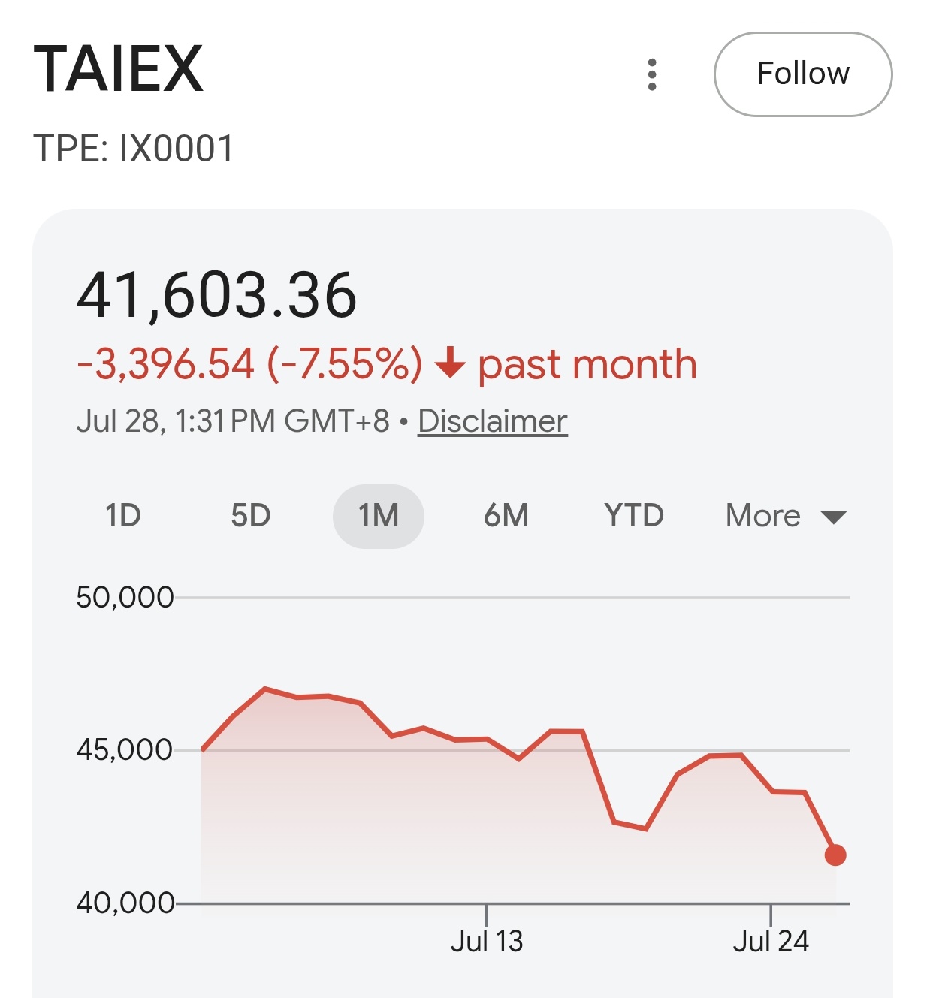Click the Jul 13 axis label
The image size is (936, 998).
coord(487,941)
